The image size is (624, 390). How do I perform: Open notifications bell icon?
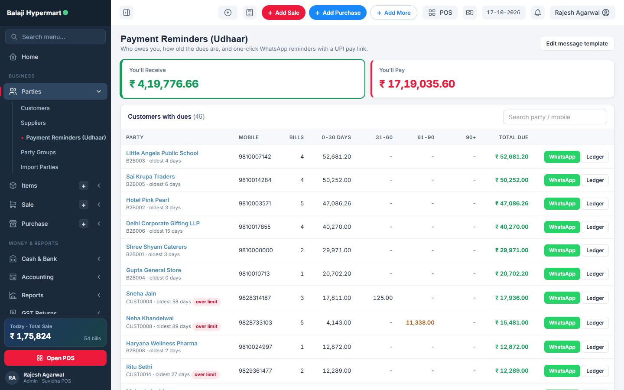tap(538, 13)
